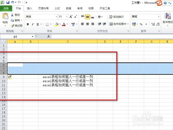Switch to the Insert (插入) tab
173x130 pixels.
[29, 8]
